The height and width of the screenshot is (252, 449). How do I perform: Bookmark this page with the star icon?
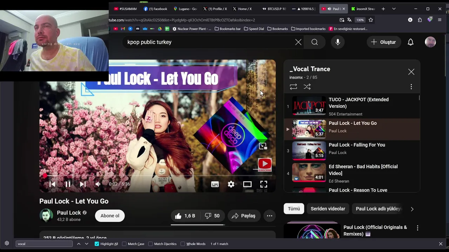click(x=371, y=20)
